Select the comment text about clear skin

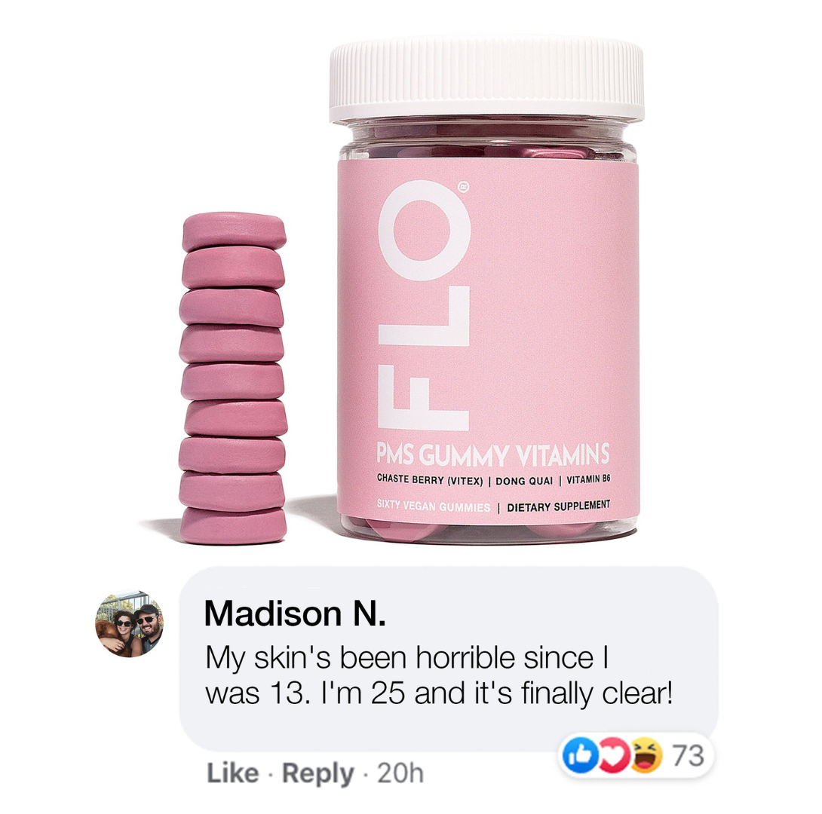[439, 676]
